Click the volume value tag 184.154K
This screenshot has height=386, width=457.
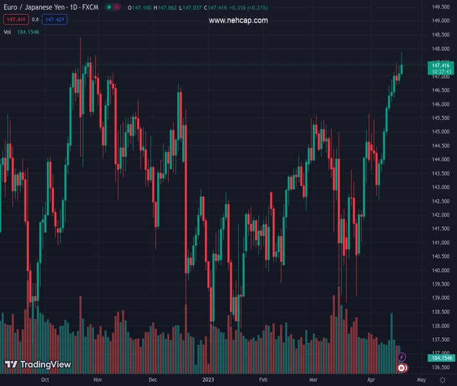[x=441, y=358]
